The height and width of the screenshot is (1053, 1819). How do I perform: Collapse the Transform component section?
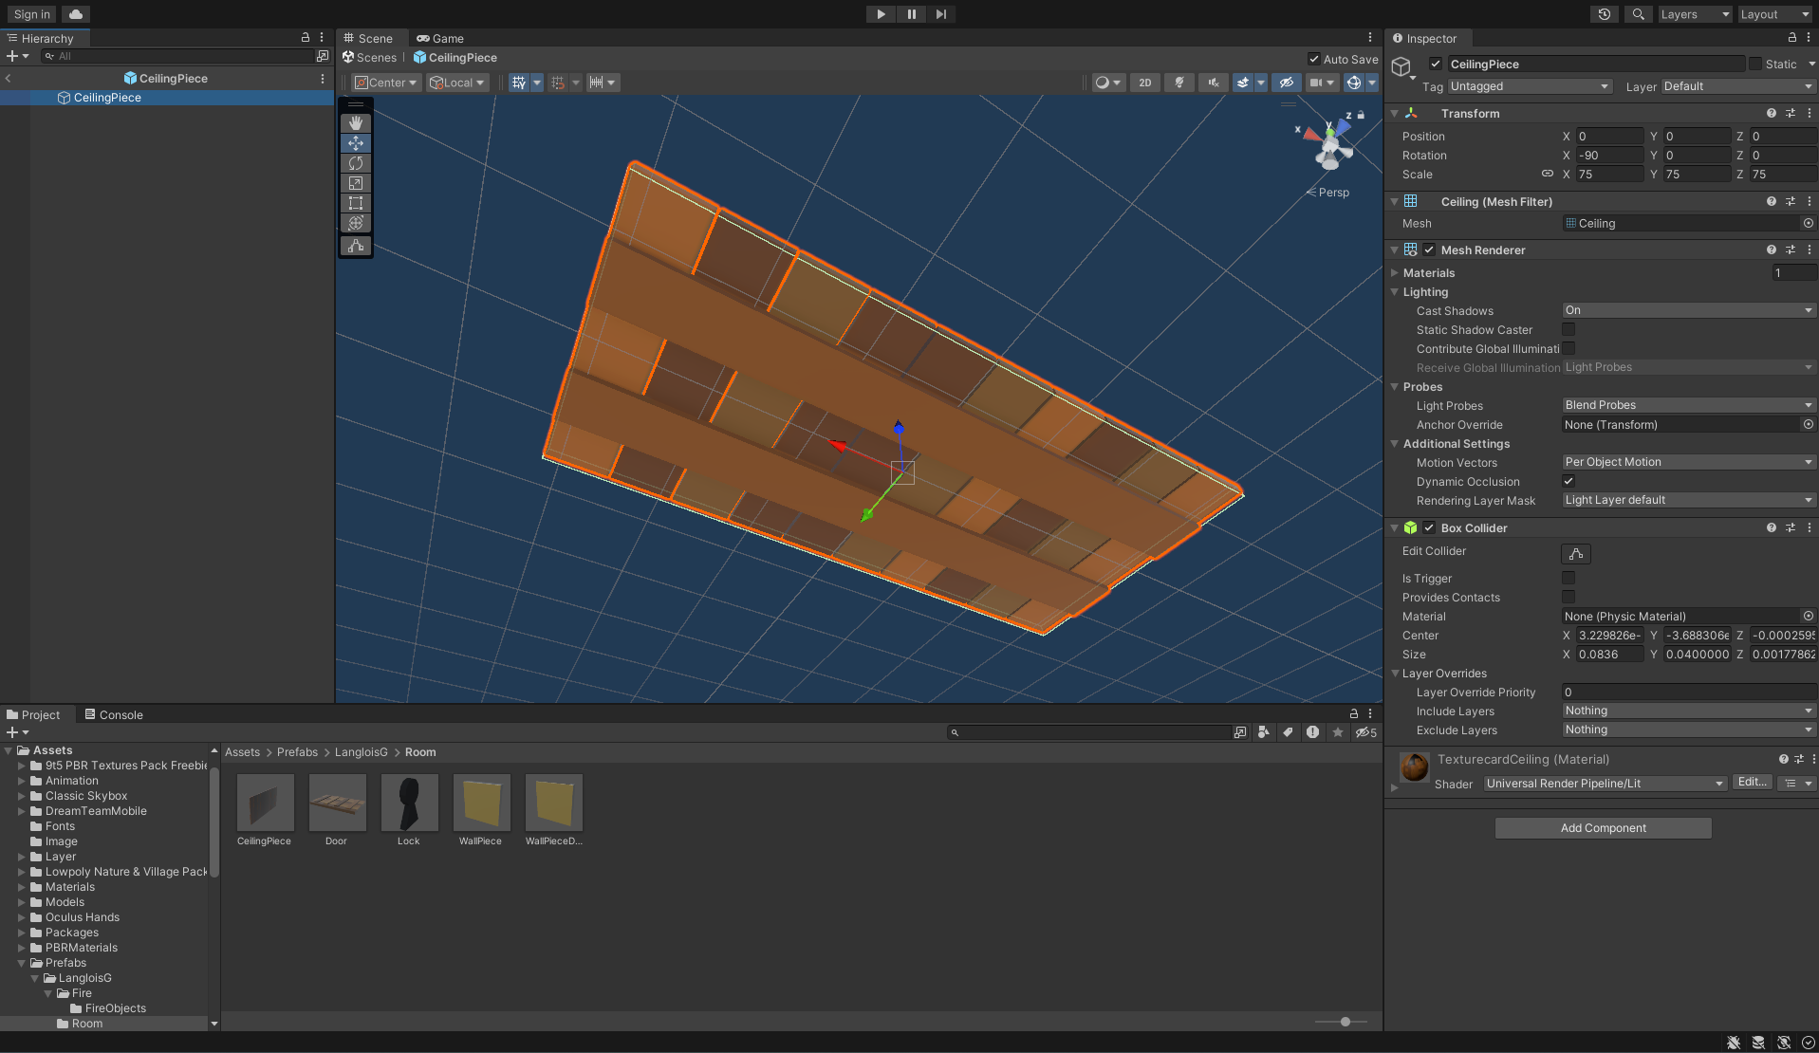pos(1394,113)
